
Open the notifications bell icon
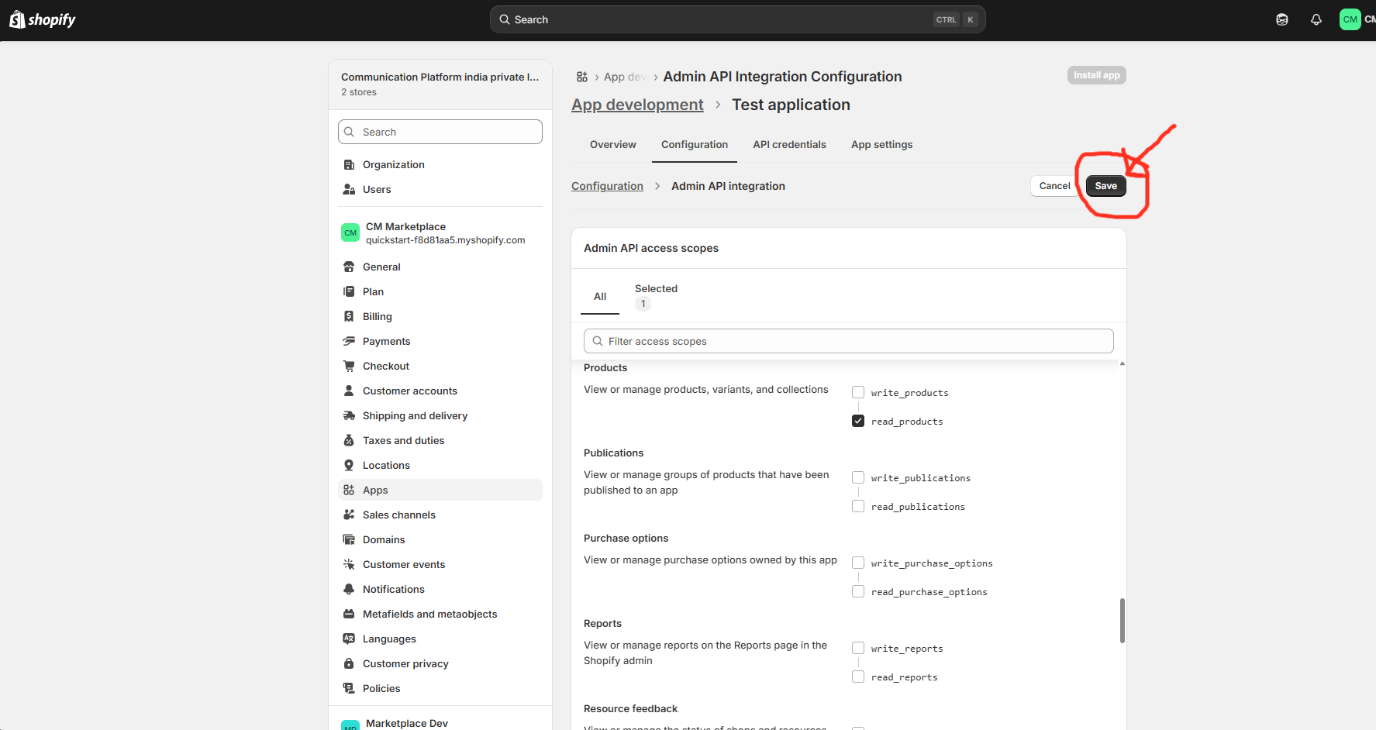click(x=1316, y=19)
